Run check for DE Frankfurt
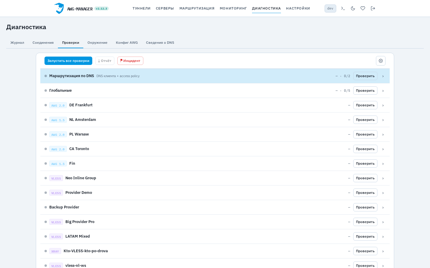Image resolution: width=430 pixels, height=268 pixels. (x=365, y=105)
